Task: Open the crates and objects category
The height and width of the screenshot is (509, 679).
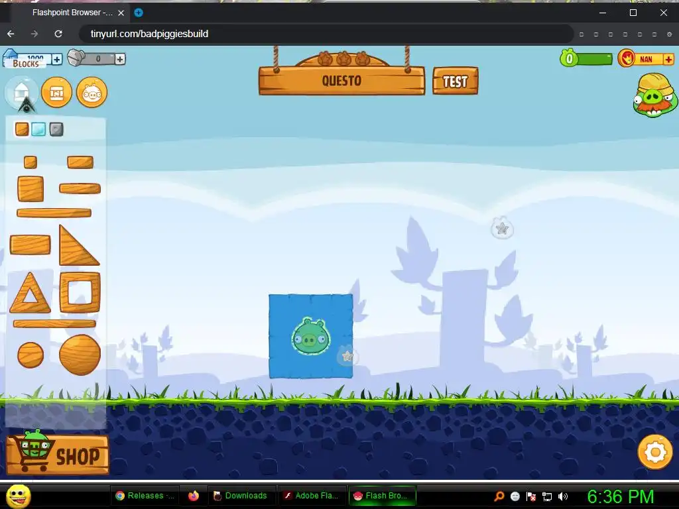Action: click(57, 92)
